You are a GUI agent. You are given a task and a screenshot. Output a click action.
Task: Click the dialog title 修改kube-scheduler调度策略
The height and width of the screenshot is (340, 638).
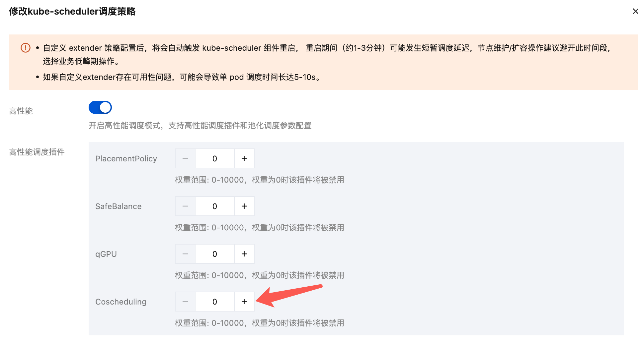(x=72, y=12)
